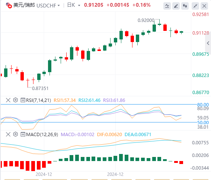Click the tallest green MACD histogram bar
Viewport: 211px width, 180px height.
click(121, 158)
